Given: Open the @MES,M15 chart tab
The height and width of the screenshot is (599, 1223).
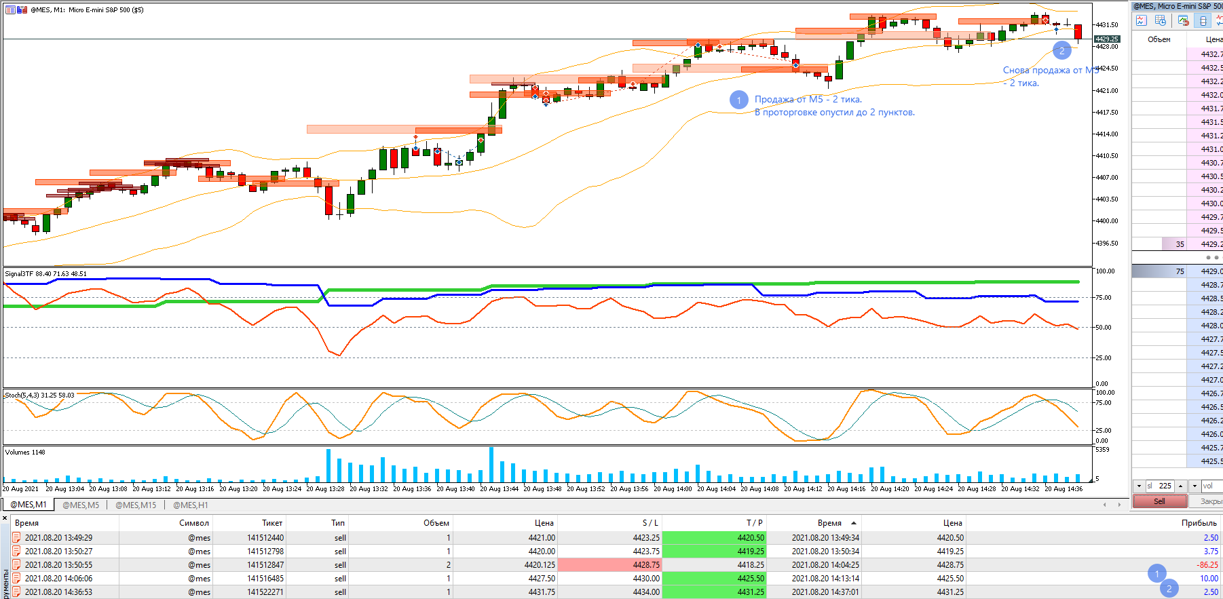Looking at the screenshot, I should point(136,505).
